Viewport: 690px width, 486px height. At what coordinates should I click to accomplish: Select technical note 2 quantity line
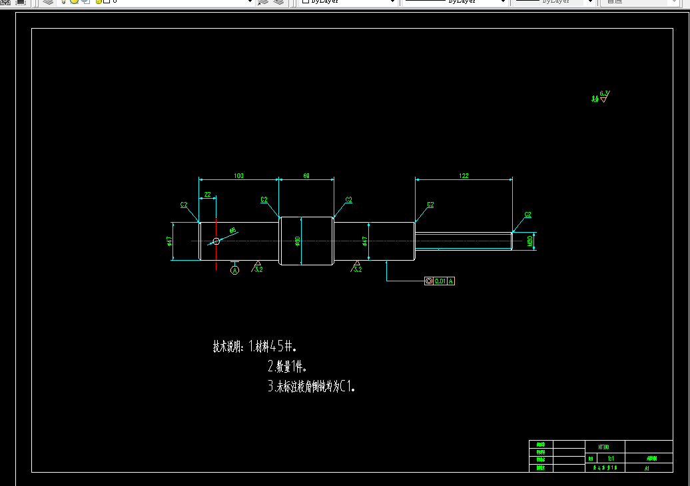coord(287,366)
